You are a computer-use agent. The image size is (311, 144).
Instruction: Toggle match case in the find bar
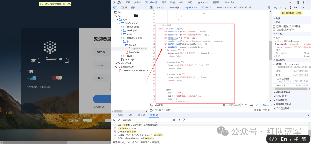pyautogui.click(x=251, y=105)
